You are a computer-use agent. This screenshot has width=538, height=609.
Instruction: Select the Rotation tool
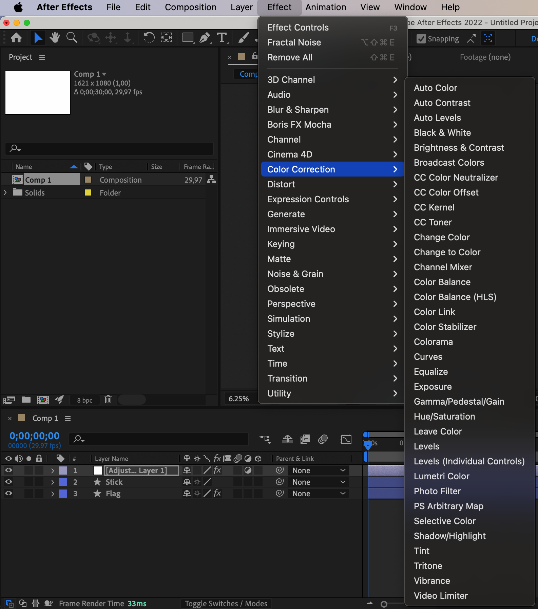tap(149, 38)
